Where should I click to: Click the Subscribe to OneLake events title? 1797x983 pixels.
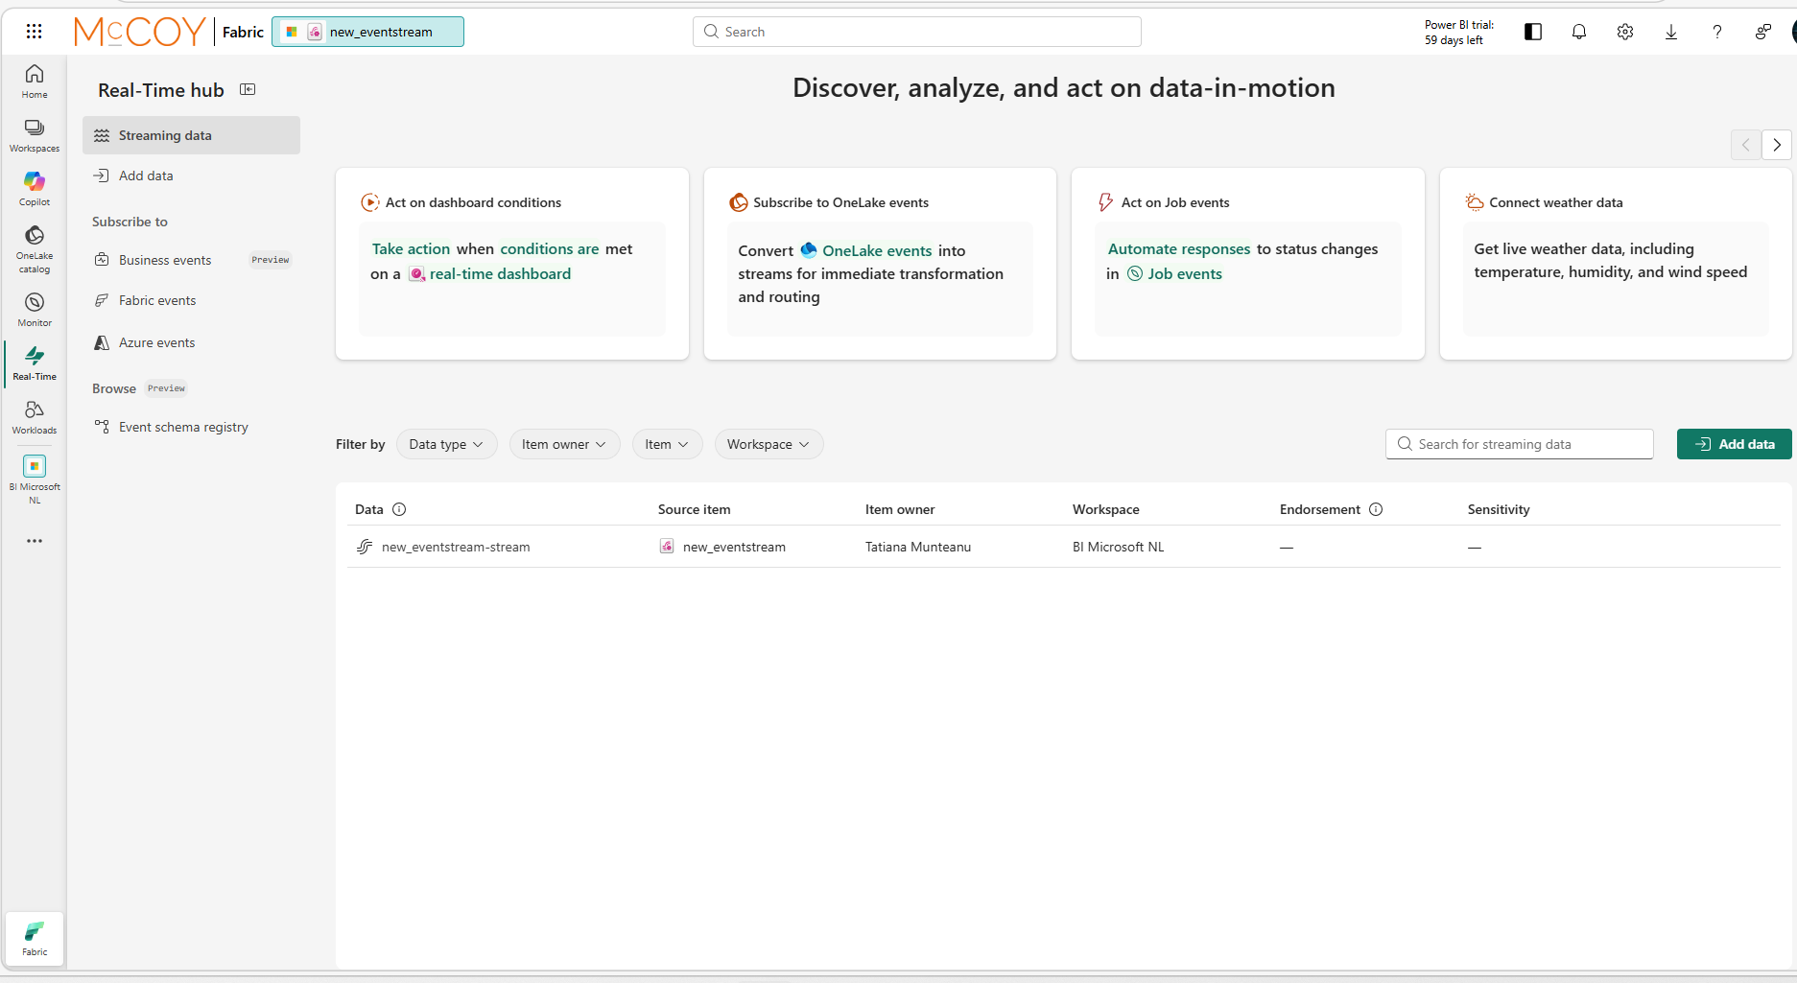(x=840, y=202)
